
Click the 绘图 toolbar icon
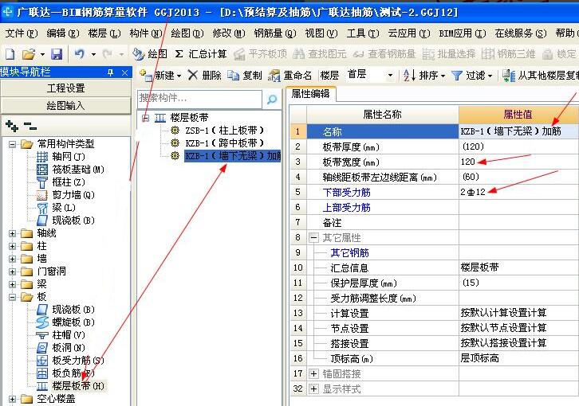tap(150, 54)
